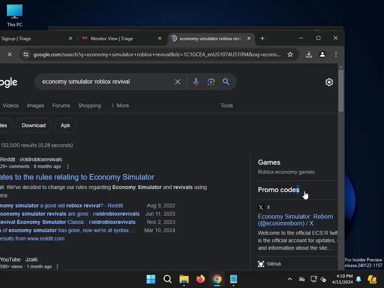This screenshot has height=288, width=384.
Task: Open search Tools
Action: 226,105
